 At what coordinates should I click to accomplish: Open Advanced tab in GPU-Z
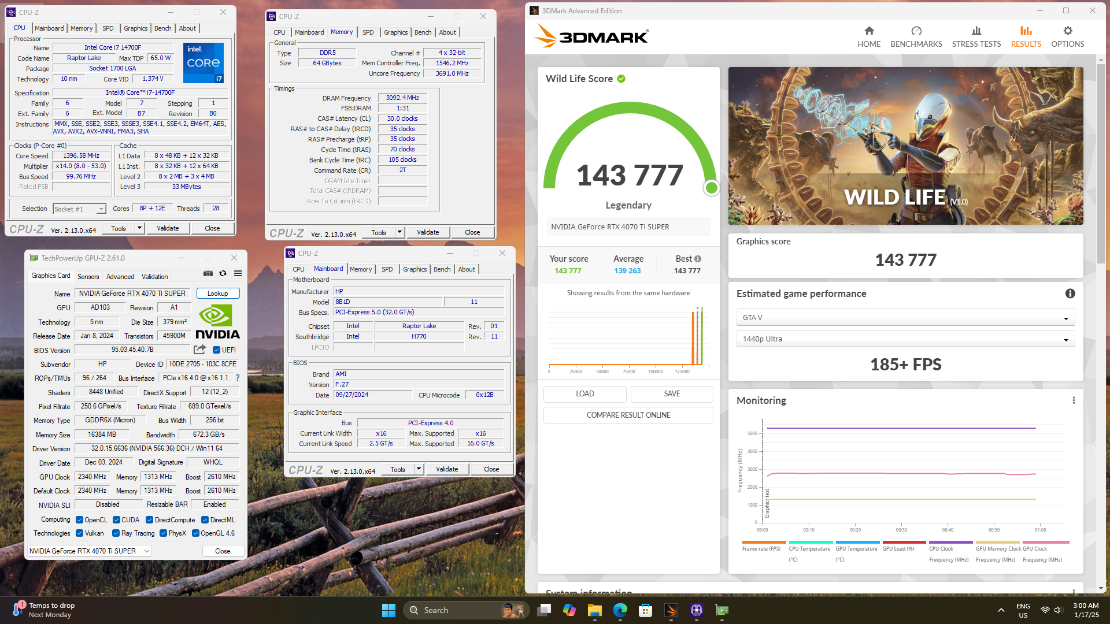pyautogui.click(x=120, y=277)
